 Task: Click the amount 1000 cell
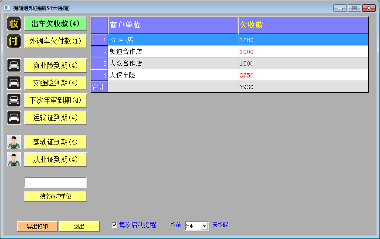303,51
